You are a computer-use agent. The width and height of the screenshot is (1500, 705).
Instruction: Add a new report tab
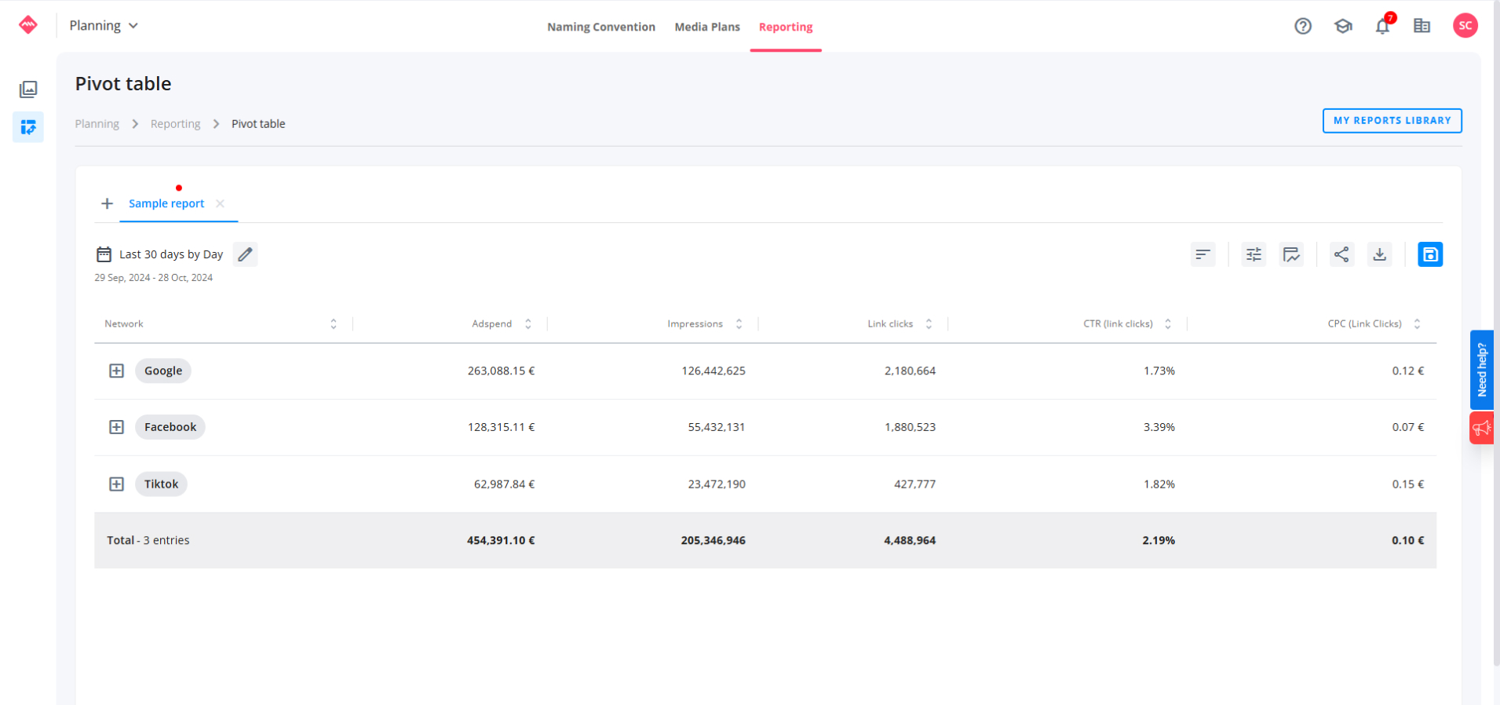(x=108, y=203)
